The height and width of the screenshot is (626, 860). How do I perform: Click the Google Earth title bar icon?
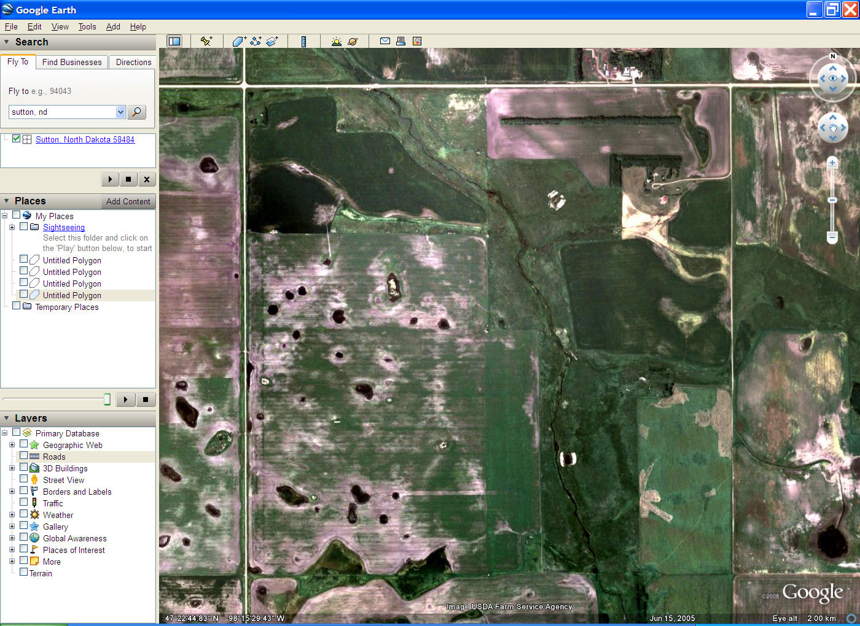pos(7,9)
